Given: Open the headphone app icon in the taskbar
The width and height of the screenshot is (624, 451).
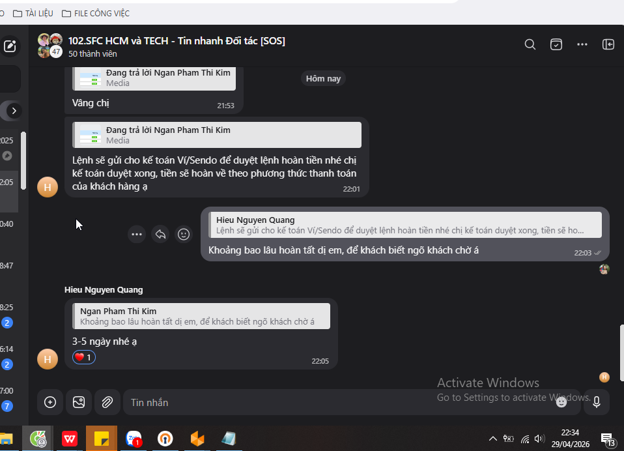Looking at the screenshot, I should [165, 439].
